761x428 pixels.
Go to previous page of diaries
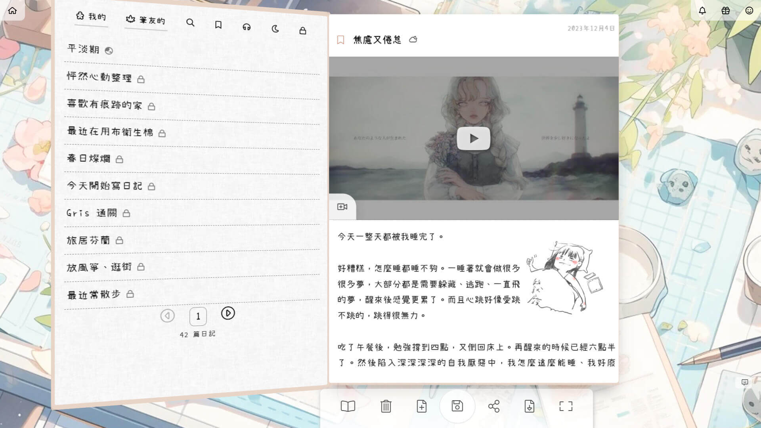pos(167,315)
